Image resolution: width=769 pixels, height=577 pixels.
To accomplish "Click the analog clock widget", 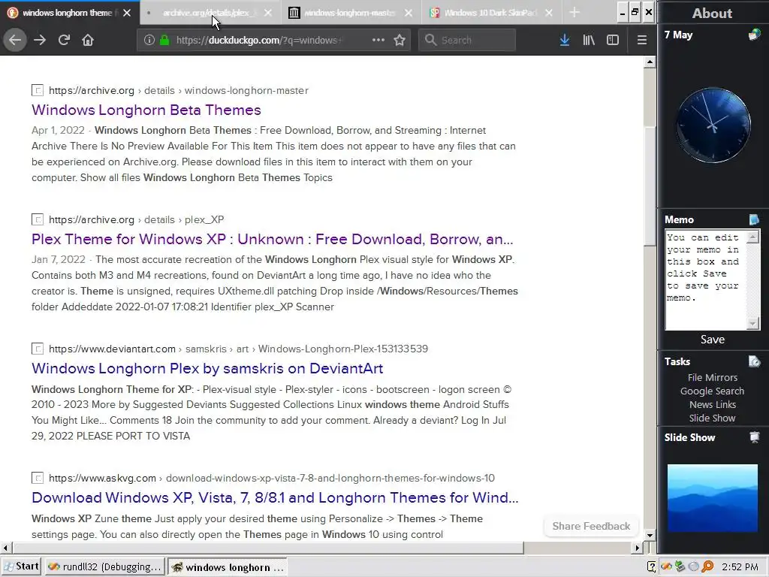I will click(713, 125).
